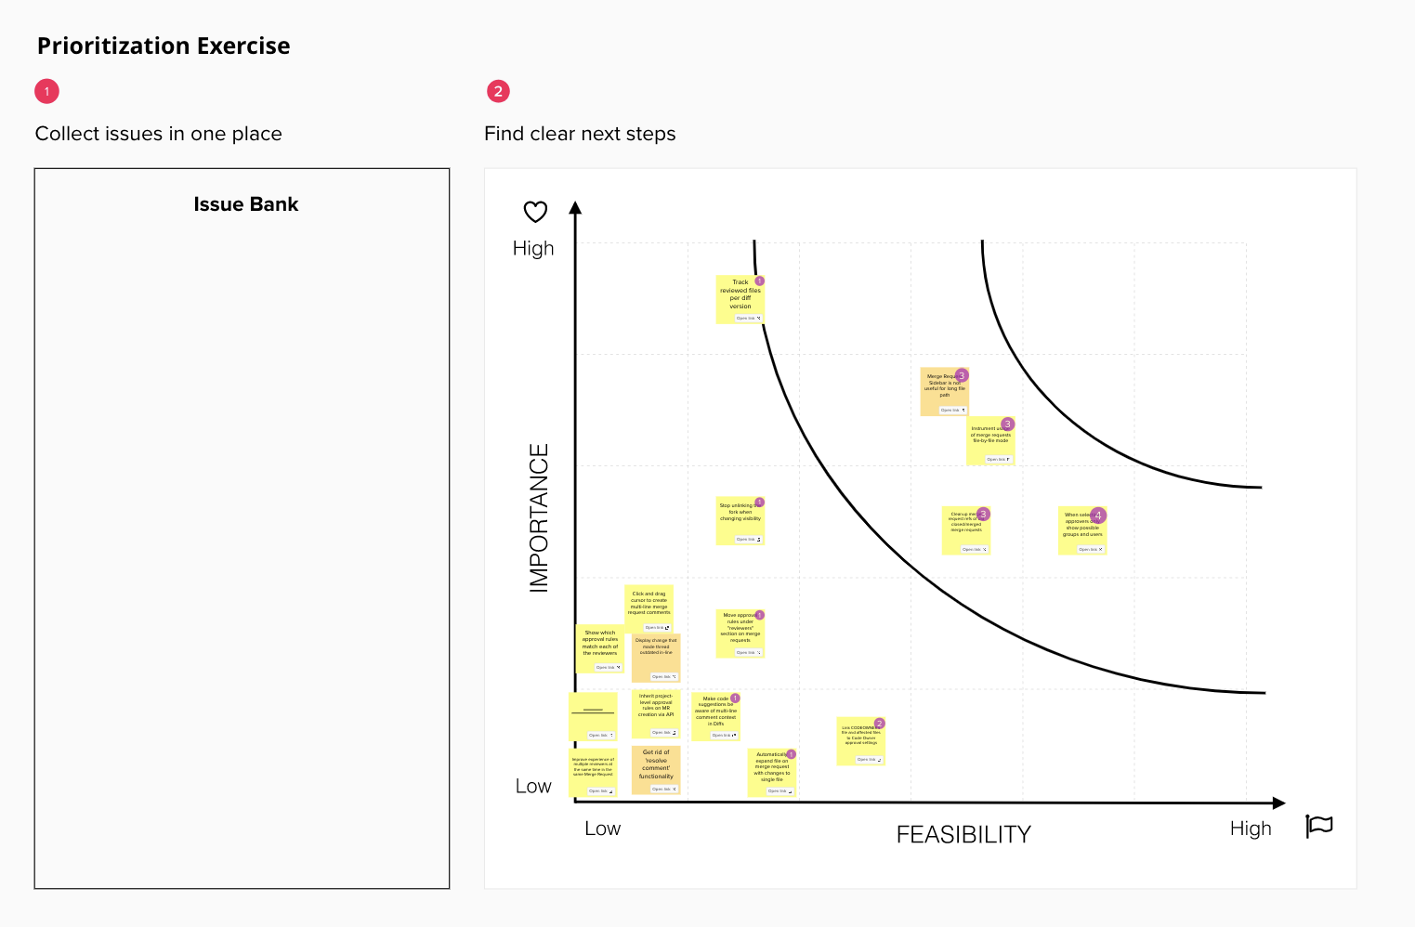Click the Prioritization Exercise title
1415x927 pixels.
164,46
